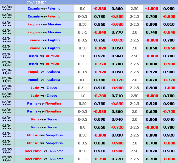Open Ascoli vs AC Milan row with 1.0 handicap
Viewport: 178px width, 163px height.
tap(44, 56)
